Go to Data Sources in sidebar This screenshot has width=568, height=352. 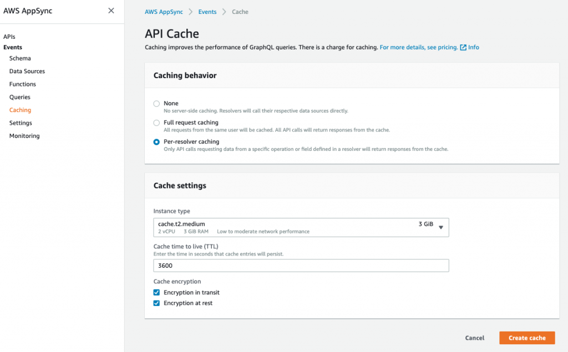click(27, 72)
